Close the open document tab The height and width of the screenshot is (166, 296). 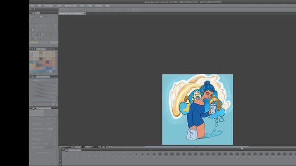pyautogui.click(x=84, y=13)
